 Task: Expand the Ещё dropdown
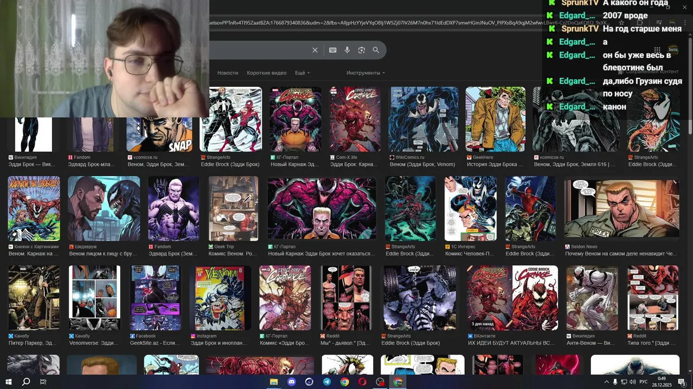[302, 73]
